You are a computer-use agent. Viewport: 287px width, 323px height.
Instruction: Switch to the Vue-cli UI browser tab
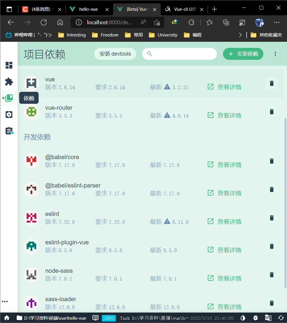[184, 9]
